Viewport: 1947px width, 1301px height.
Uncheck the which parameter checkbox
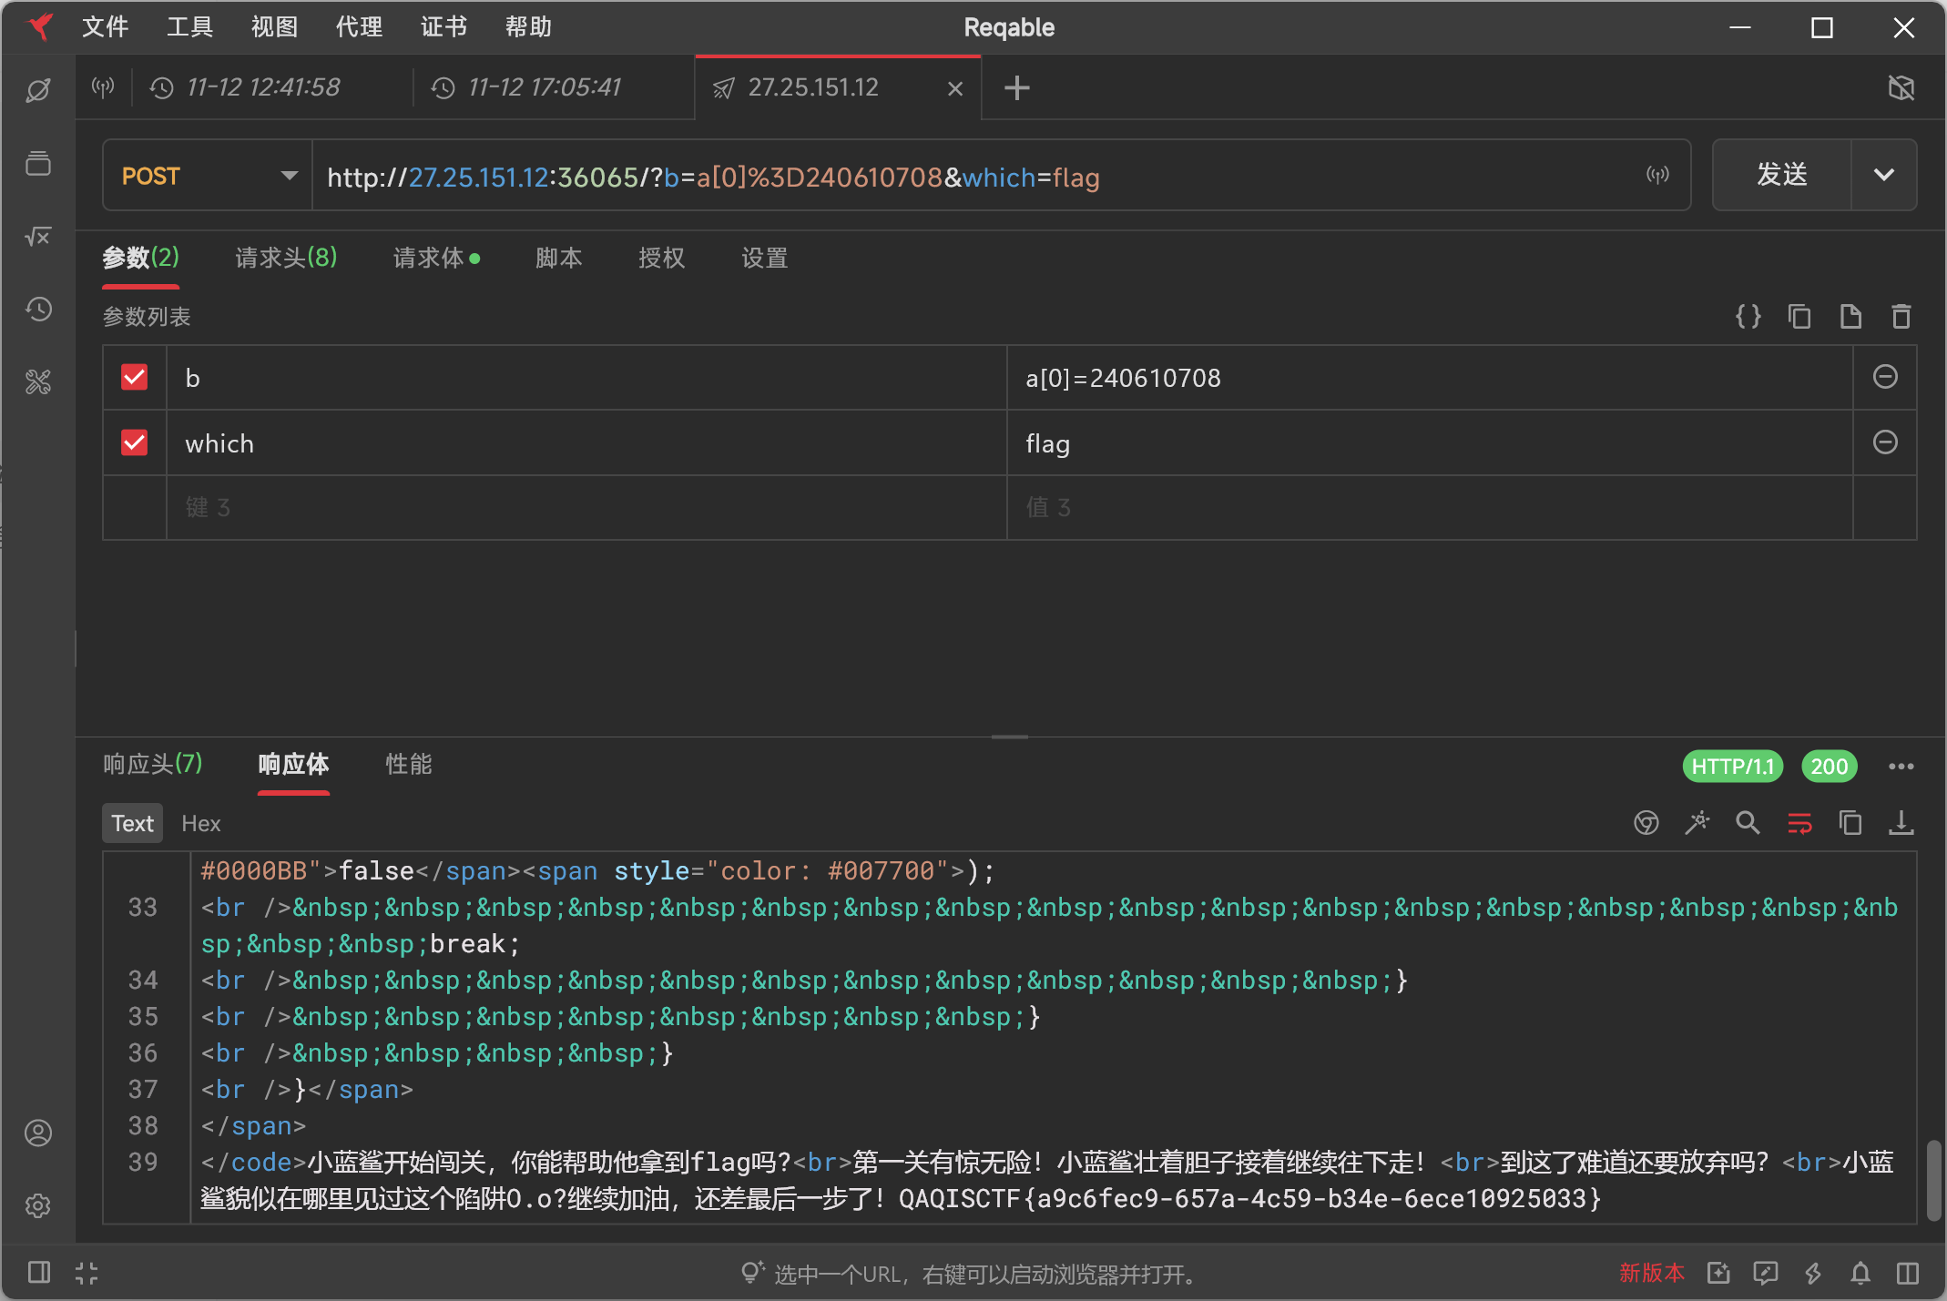(x=135, y=442)
